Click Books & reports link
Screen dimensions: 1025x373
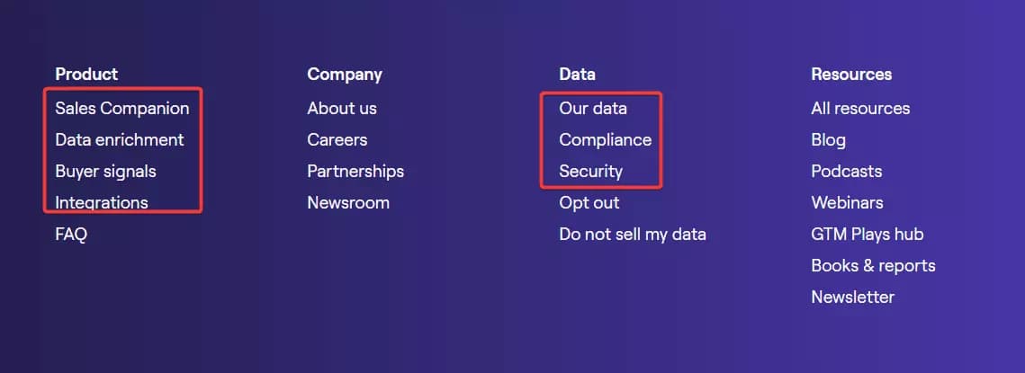(x=872, y=266)
